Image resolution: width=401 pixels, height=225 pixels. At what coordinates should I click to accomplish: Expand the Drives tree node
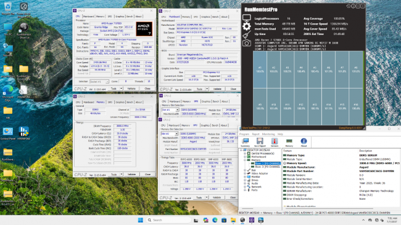point(245,180)
